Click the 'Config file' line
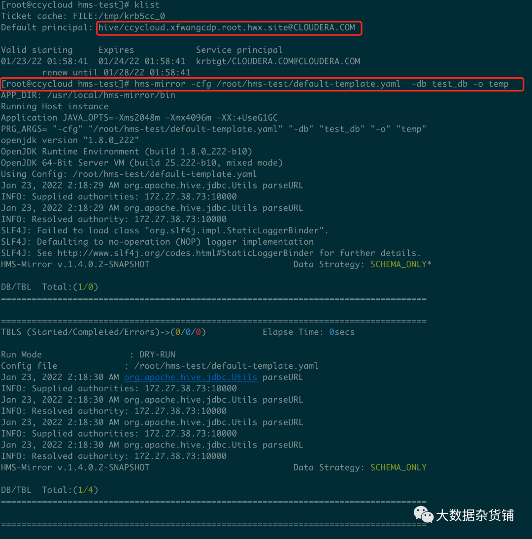The width and height of the screenshot is (532, 539). click(160, 366)
